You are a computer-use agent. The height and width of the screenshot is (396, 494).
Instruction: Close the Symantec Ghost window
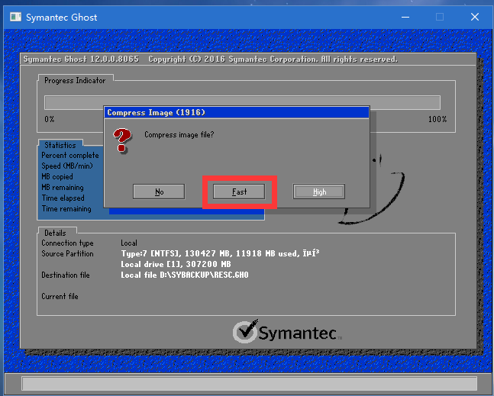475,17
